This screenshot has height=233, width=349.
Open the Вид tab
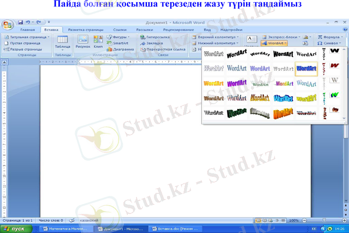pos(207,30)
